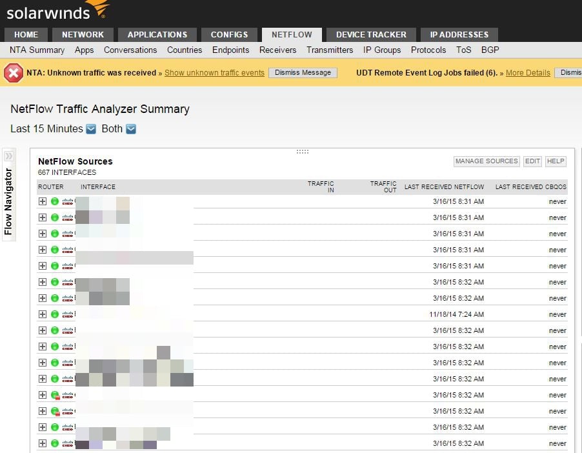582x453 pixels.
Task: Open the Countries submenu item
Action: 185,50
